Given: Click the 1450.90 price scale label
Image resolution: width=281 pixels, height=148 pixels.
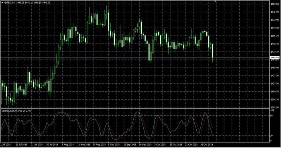Looking at the screenshot, I should point(275,68).
